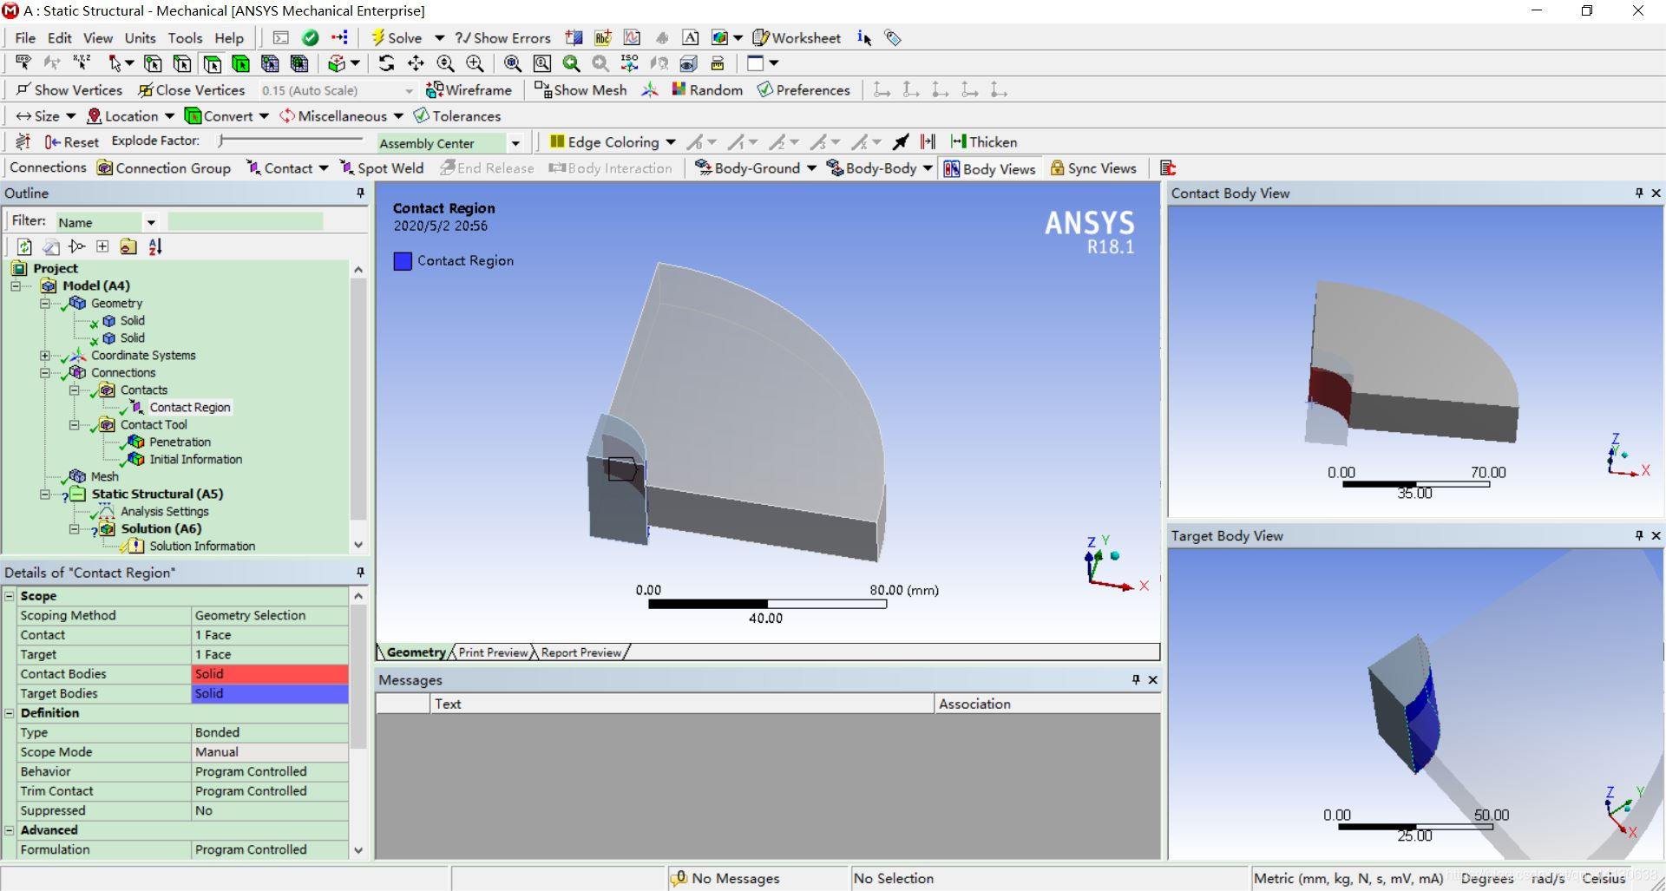1666x891 pixels.
Task: Click the Label tool icon
Action: (23, 63)
